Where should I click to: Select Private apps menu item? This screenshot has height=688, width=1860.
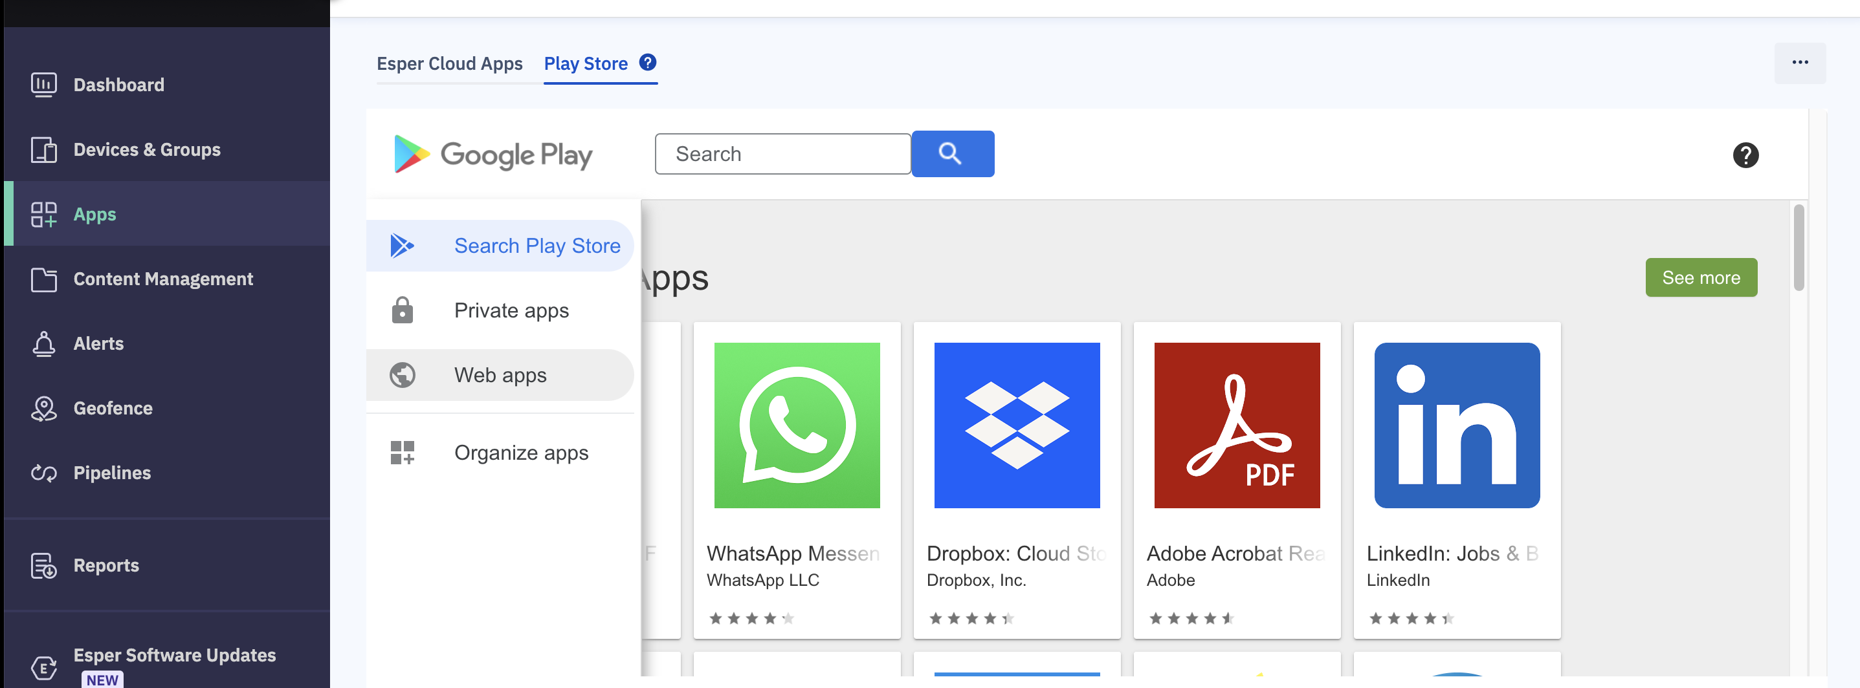[x=500, y=310]
